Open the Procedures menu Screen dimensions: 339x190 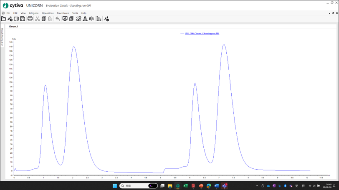tap(63, 13)
